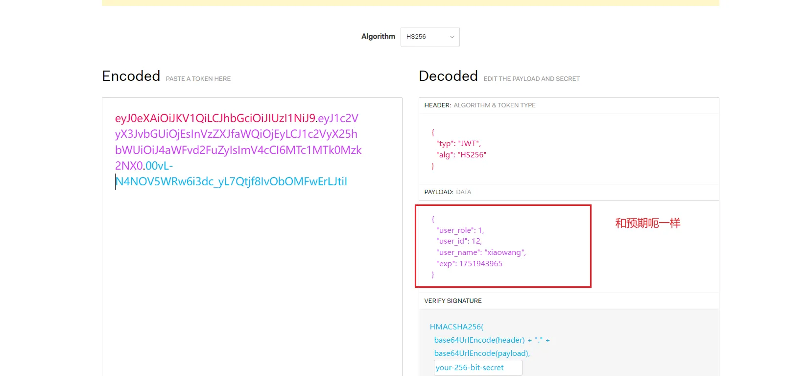Image resolution: width=808 pixels, height=376 pixels.
Task: Click the purple payload line starting 'bWUiOiJ4'
Action: click(238, 150)
